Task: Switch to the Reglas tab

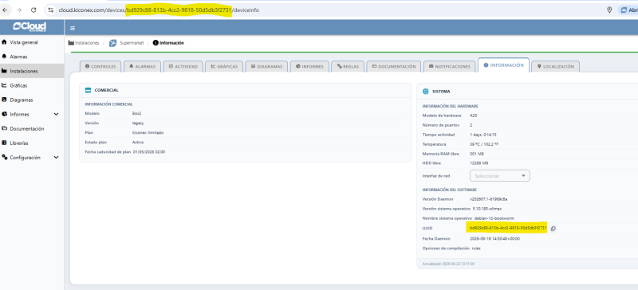Action: click(348, 66)
